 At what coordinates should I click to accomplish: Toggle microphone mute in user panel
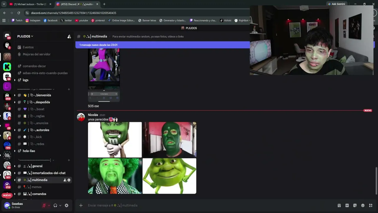44,205
